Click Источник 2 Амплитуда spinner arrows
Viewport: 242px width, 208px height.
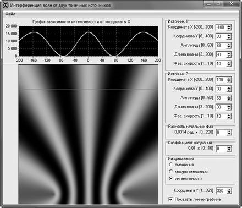[229, 98]
